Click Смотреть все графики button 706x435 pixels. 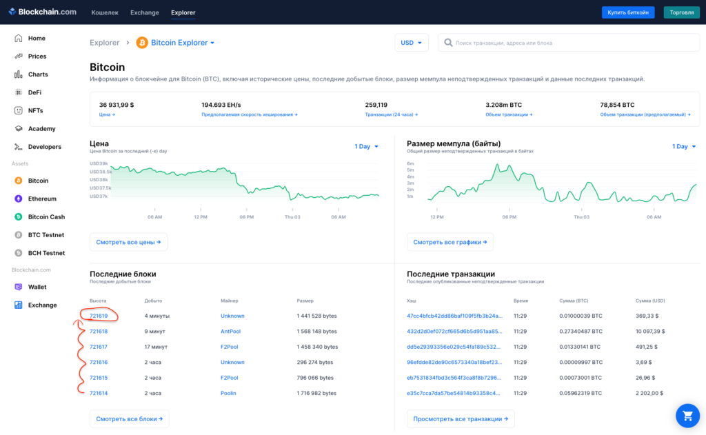click(450, 242)
